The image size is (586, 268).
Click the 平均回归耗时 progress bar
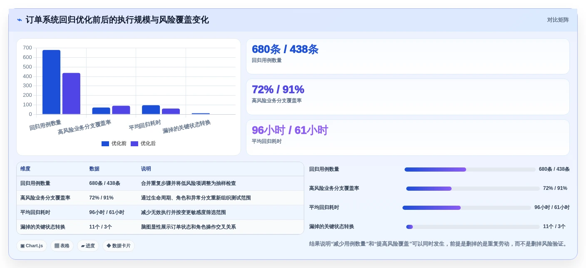tap(467, 208)
